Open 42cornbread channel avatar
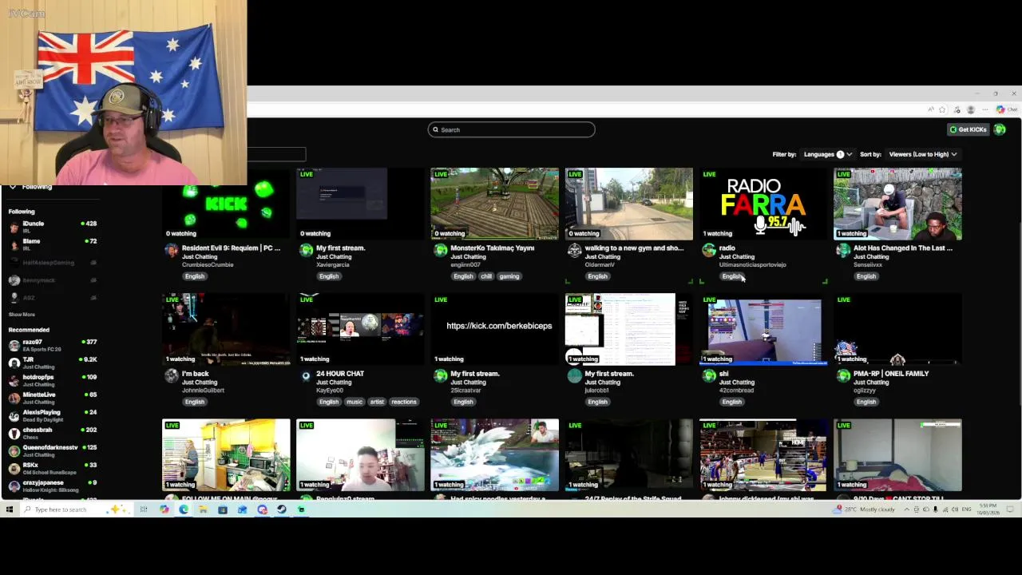 coord(708,376)
